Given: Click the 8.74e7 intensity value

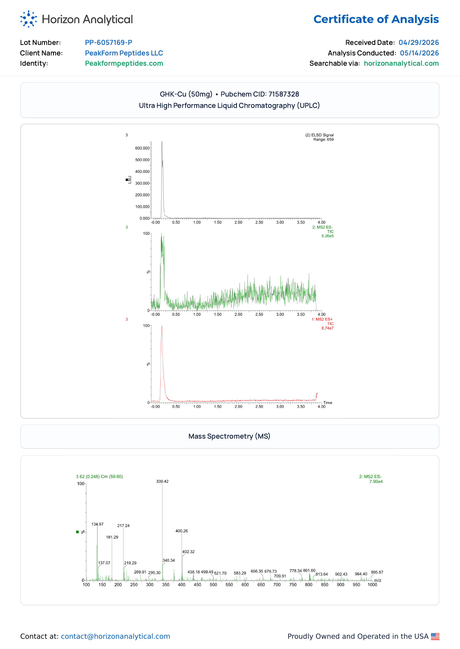Looking at the screenshot, I should click(x=328, y=328).
